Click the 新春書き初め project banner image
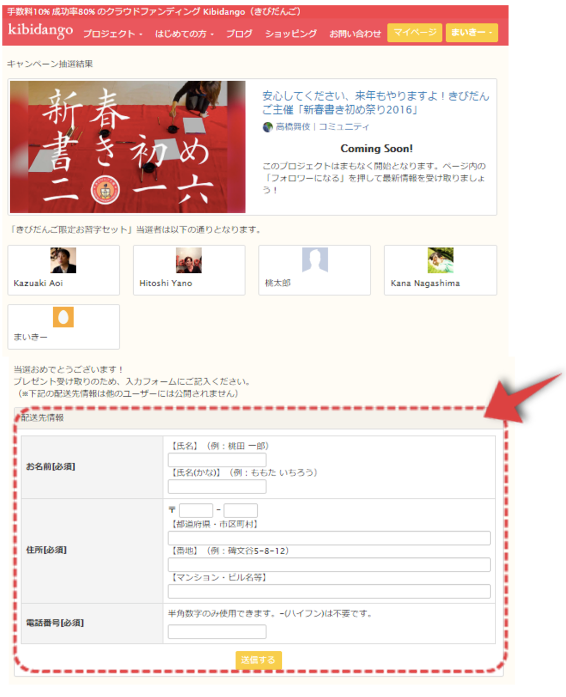 point(128,147)
